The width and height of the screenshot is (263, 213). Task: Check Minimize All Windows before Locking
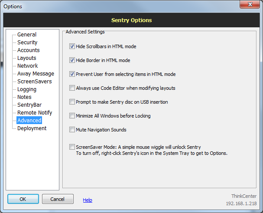[x=72, y=116]
